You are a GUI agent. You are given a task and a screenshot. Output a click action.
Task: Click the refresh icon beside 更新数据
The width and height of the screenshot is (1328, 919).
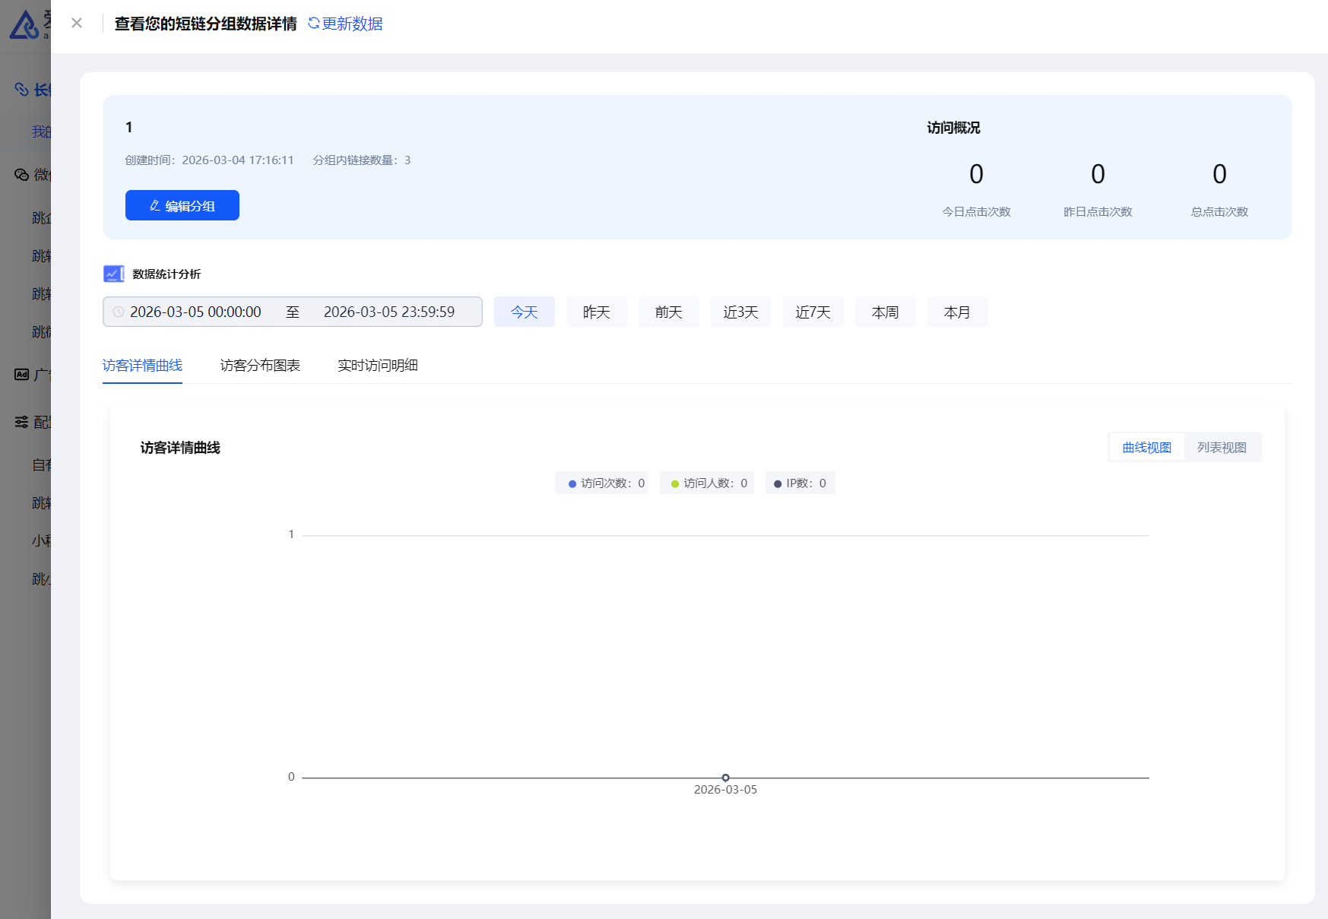tap(313, 24)
